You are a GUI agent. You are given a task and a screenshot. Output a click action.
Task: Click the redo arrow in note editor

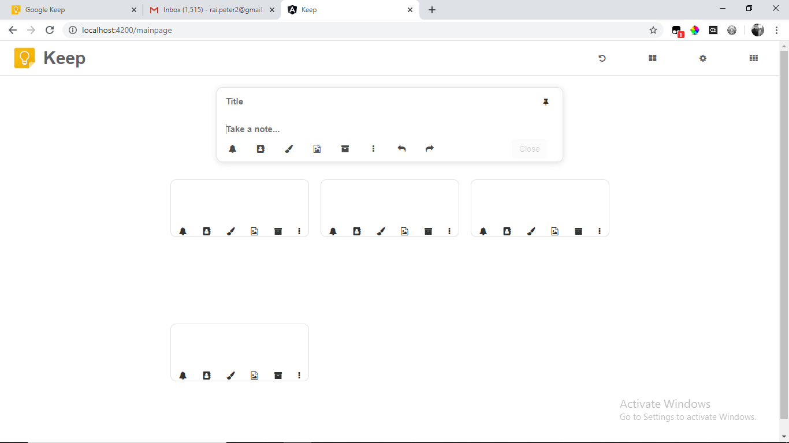click(x=430, y=149)
